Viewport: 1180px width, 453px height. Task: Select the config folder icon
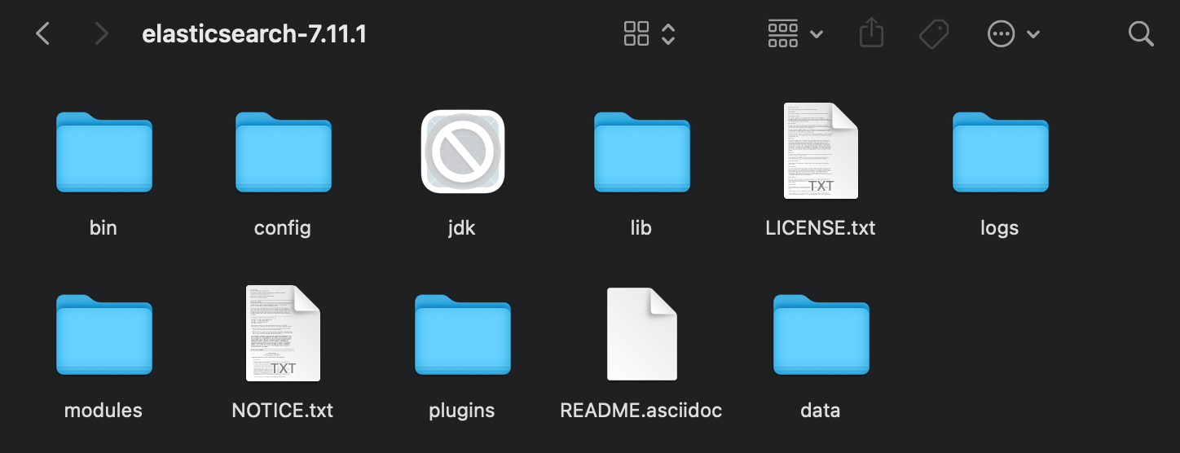[x=283, y=152]
